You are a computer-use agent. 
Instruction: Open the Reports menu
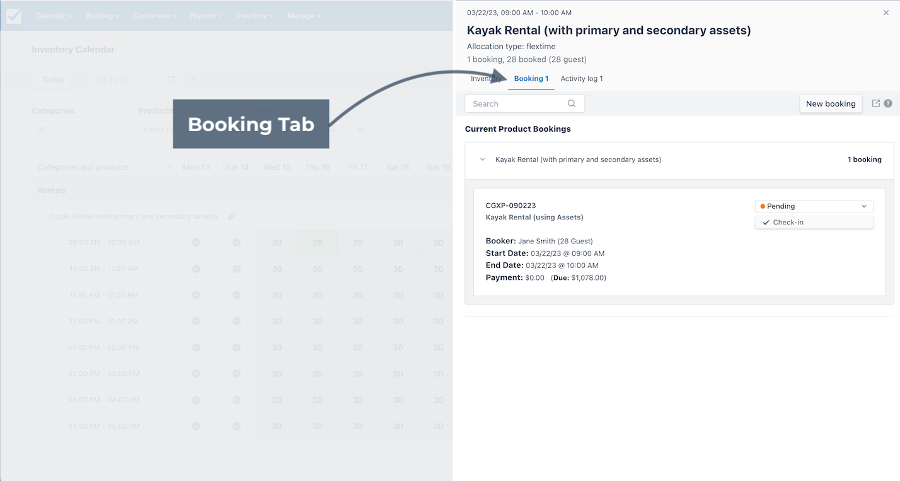(206, 16)
